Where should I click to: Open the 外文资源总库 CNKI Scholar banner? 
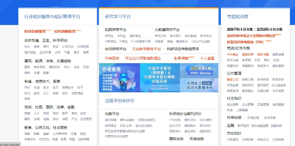point(199,70)
